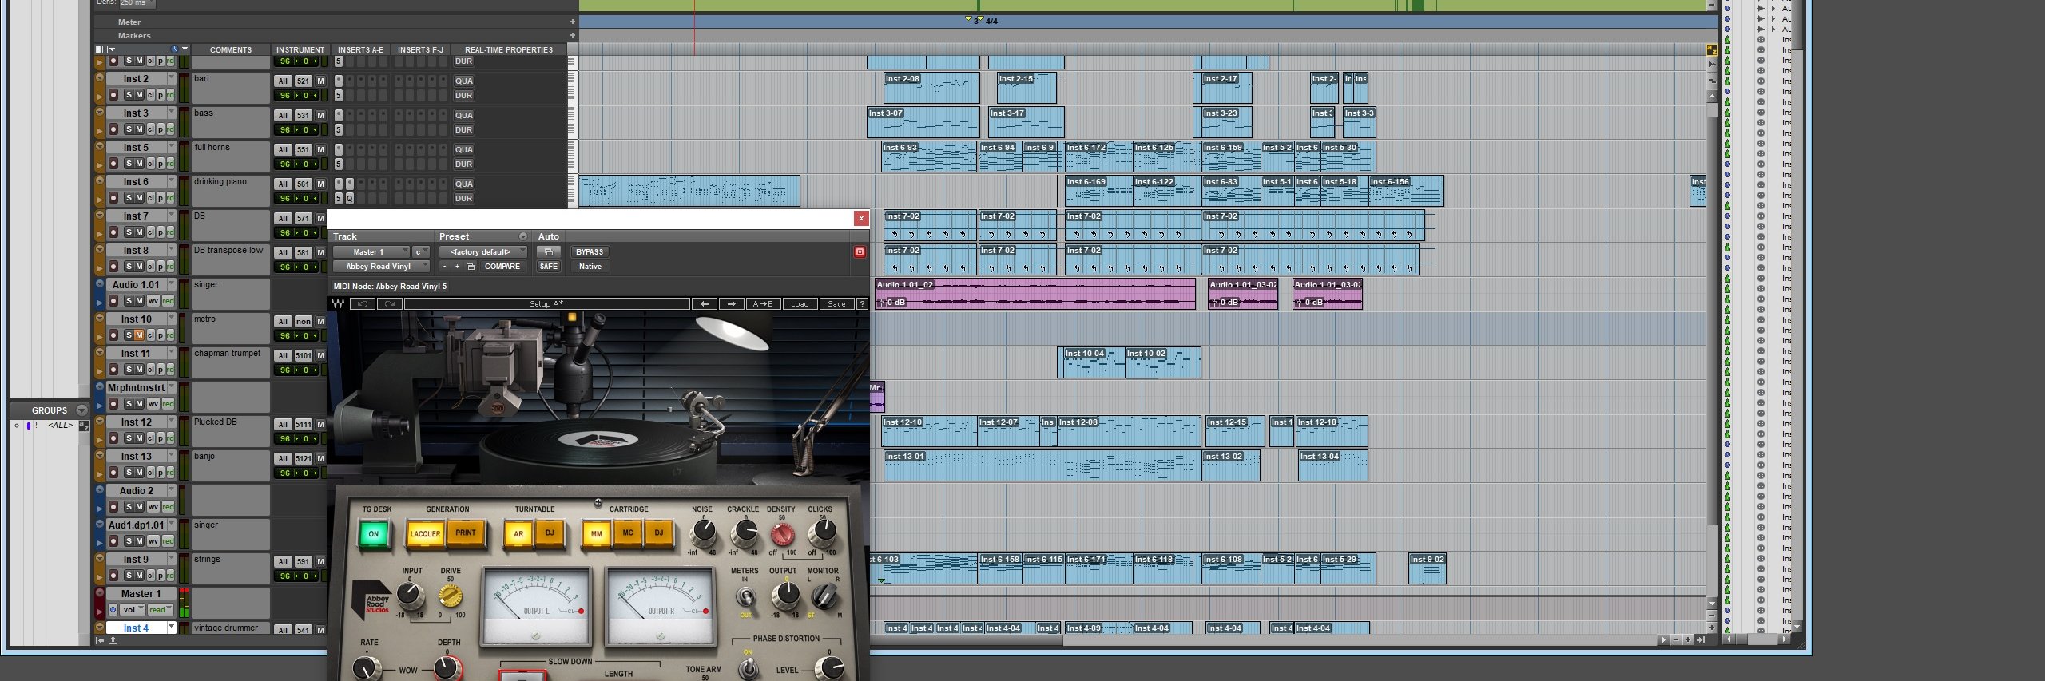Mute the Inst 3 track
The image size is (2045, 681).
coord(139,129)
